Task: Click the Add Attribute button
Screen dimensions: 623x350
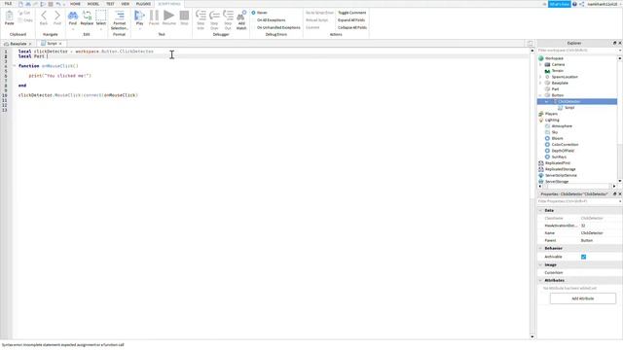Action: click(583, 298)
